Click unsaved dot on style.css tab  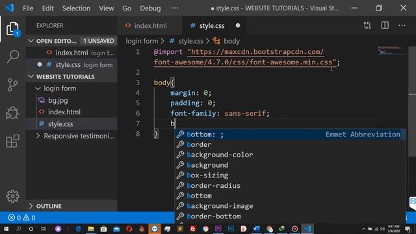[x=238, y=25]
